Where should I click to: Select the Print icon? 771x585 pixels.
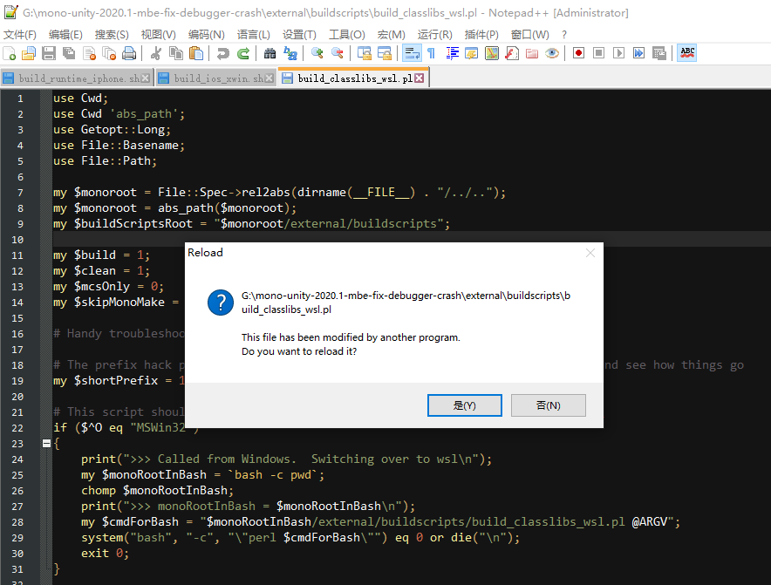pyautogui.click(x=129, y=52)
